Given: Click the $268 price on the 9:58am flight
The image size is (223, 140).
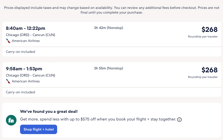Looking at the screenshot, I should (209, 70).
